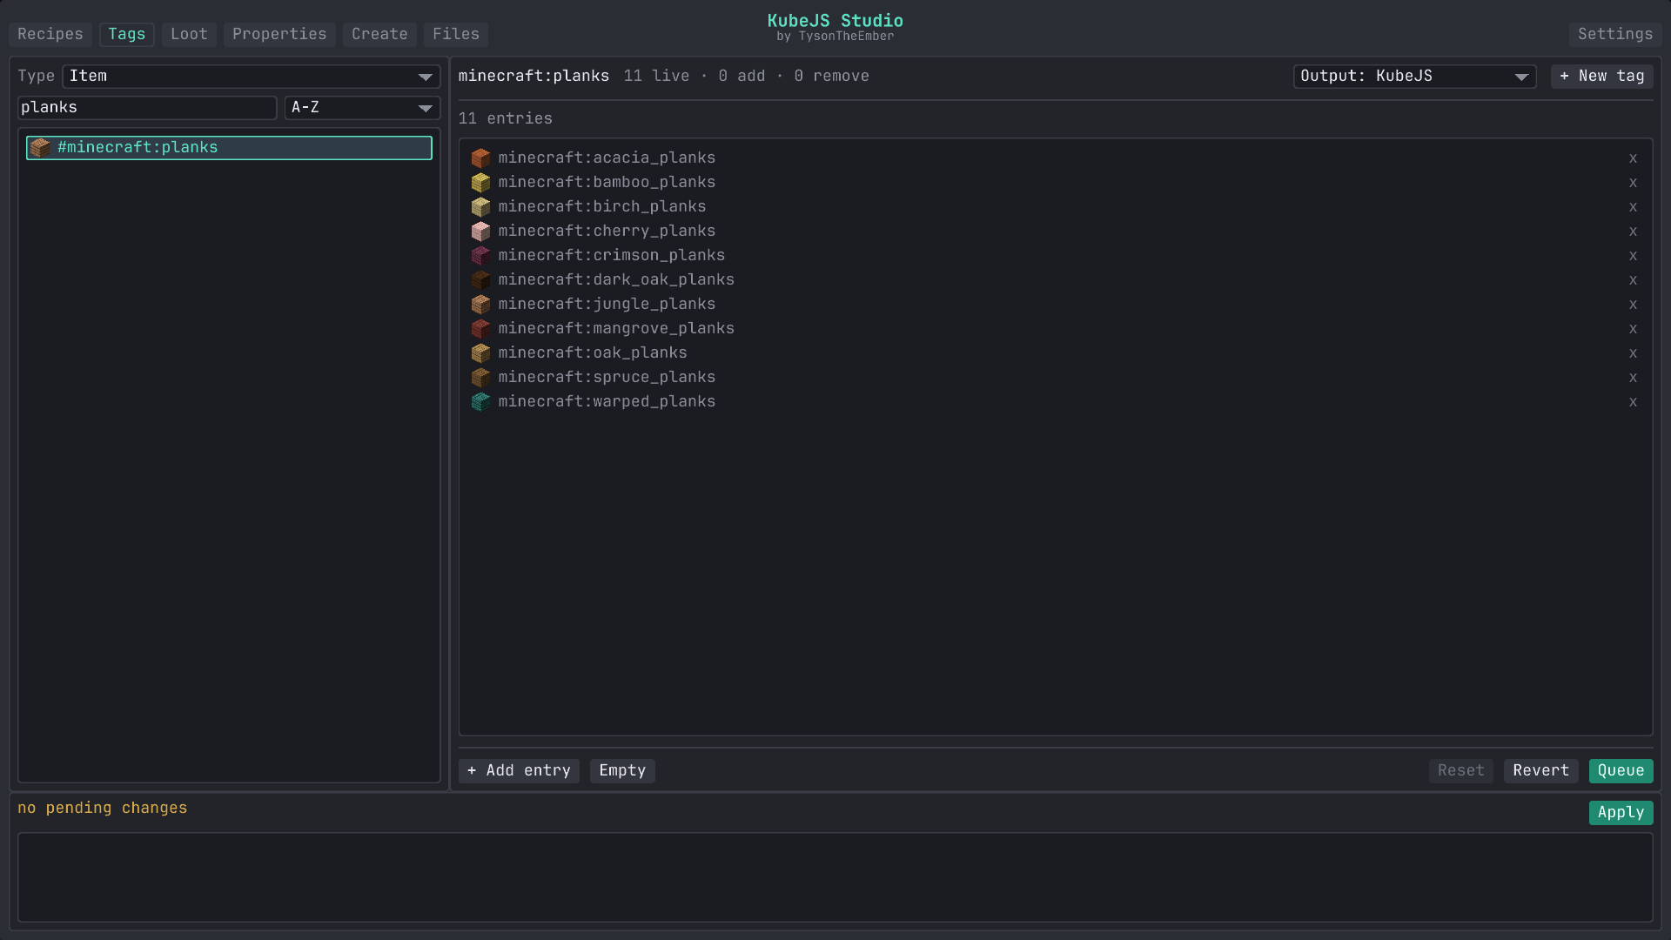The width and height of the screenshot is (1671, 940).
Task: Remove minecraft:dark_oak_planks with its x
Action: [x=1633, y=280]
